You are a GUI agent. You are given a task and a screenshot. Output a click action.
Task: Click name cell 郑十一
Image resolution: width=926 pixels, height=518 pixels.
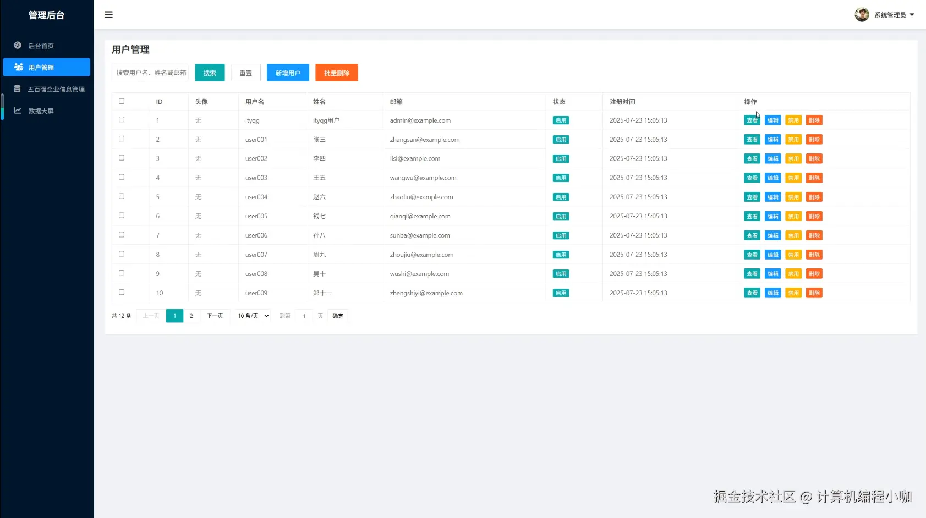click(x=322, y=293)
